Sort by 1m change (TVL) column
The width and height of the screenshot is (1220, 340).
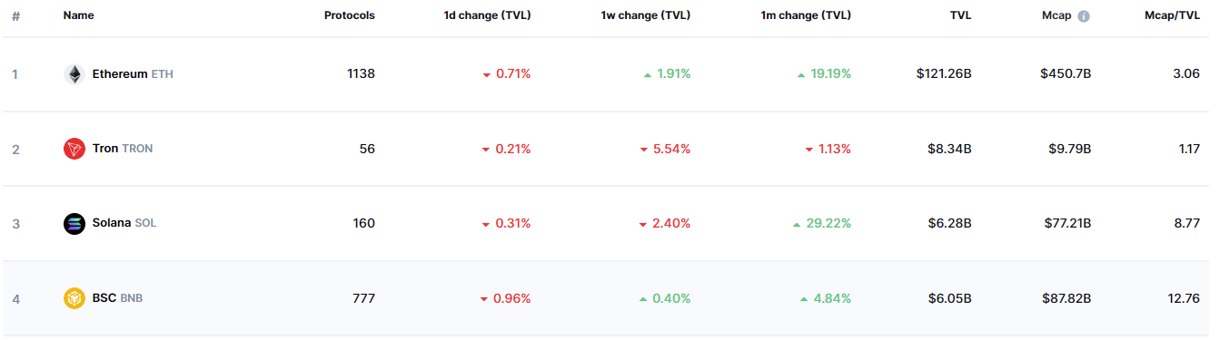click(x=806, y=15)
